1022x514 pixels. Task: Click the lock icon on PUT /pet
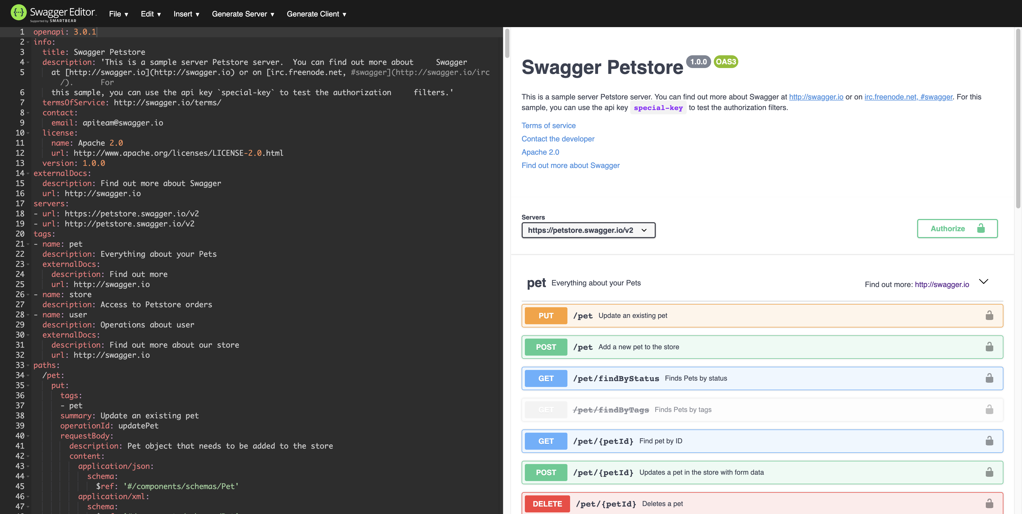click(989, 315)
